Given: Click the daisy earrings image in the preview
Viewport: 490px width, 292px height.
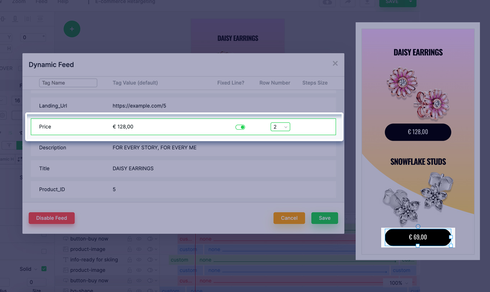Looking at the screenshot, I should click(418, 93).
